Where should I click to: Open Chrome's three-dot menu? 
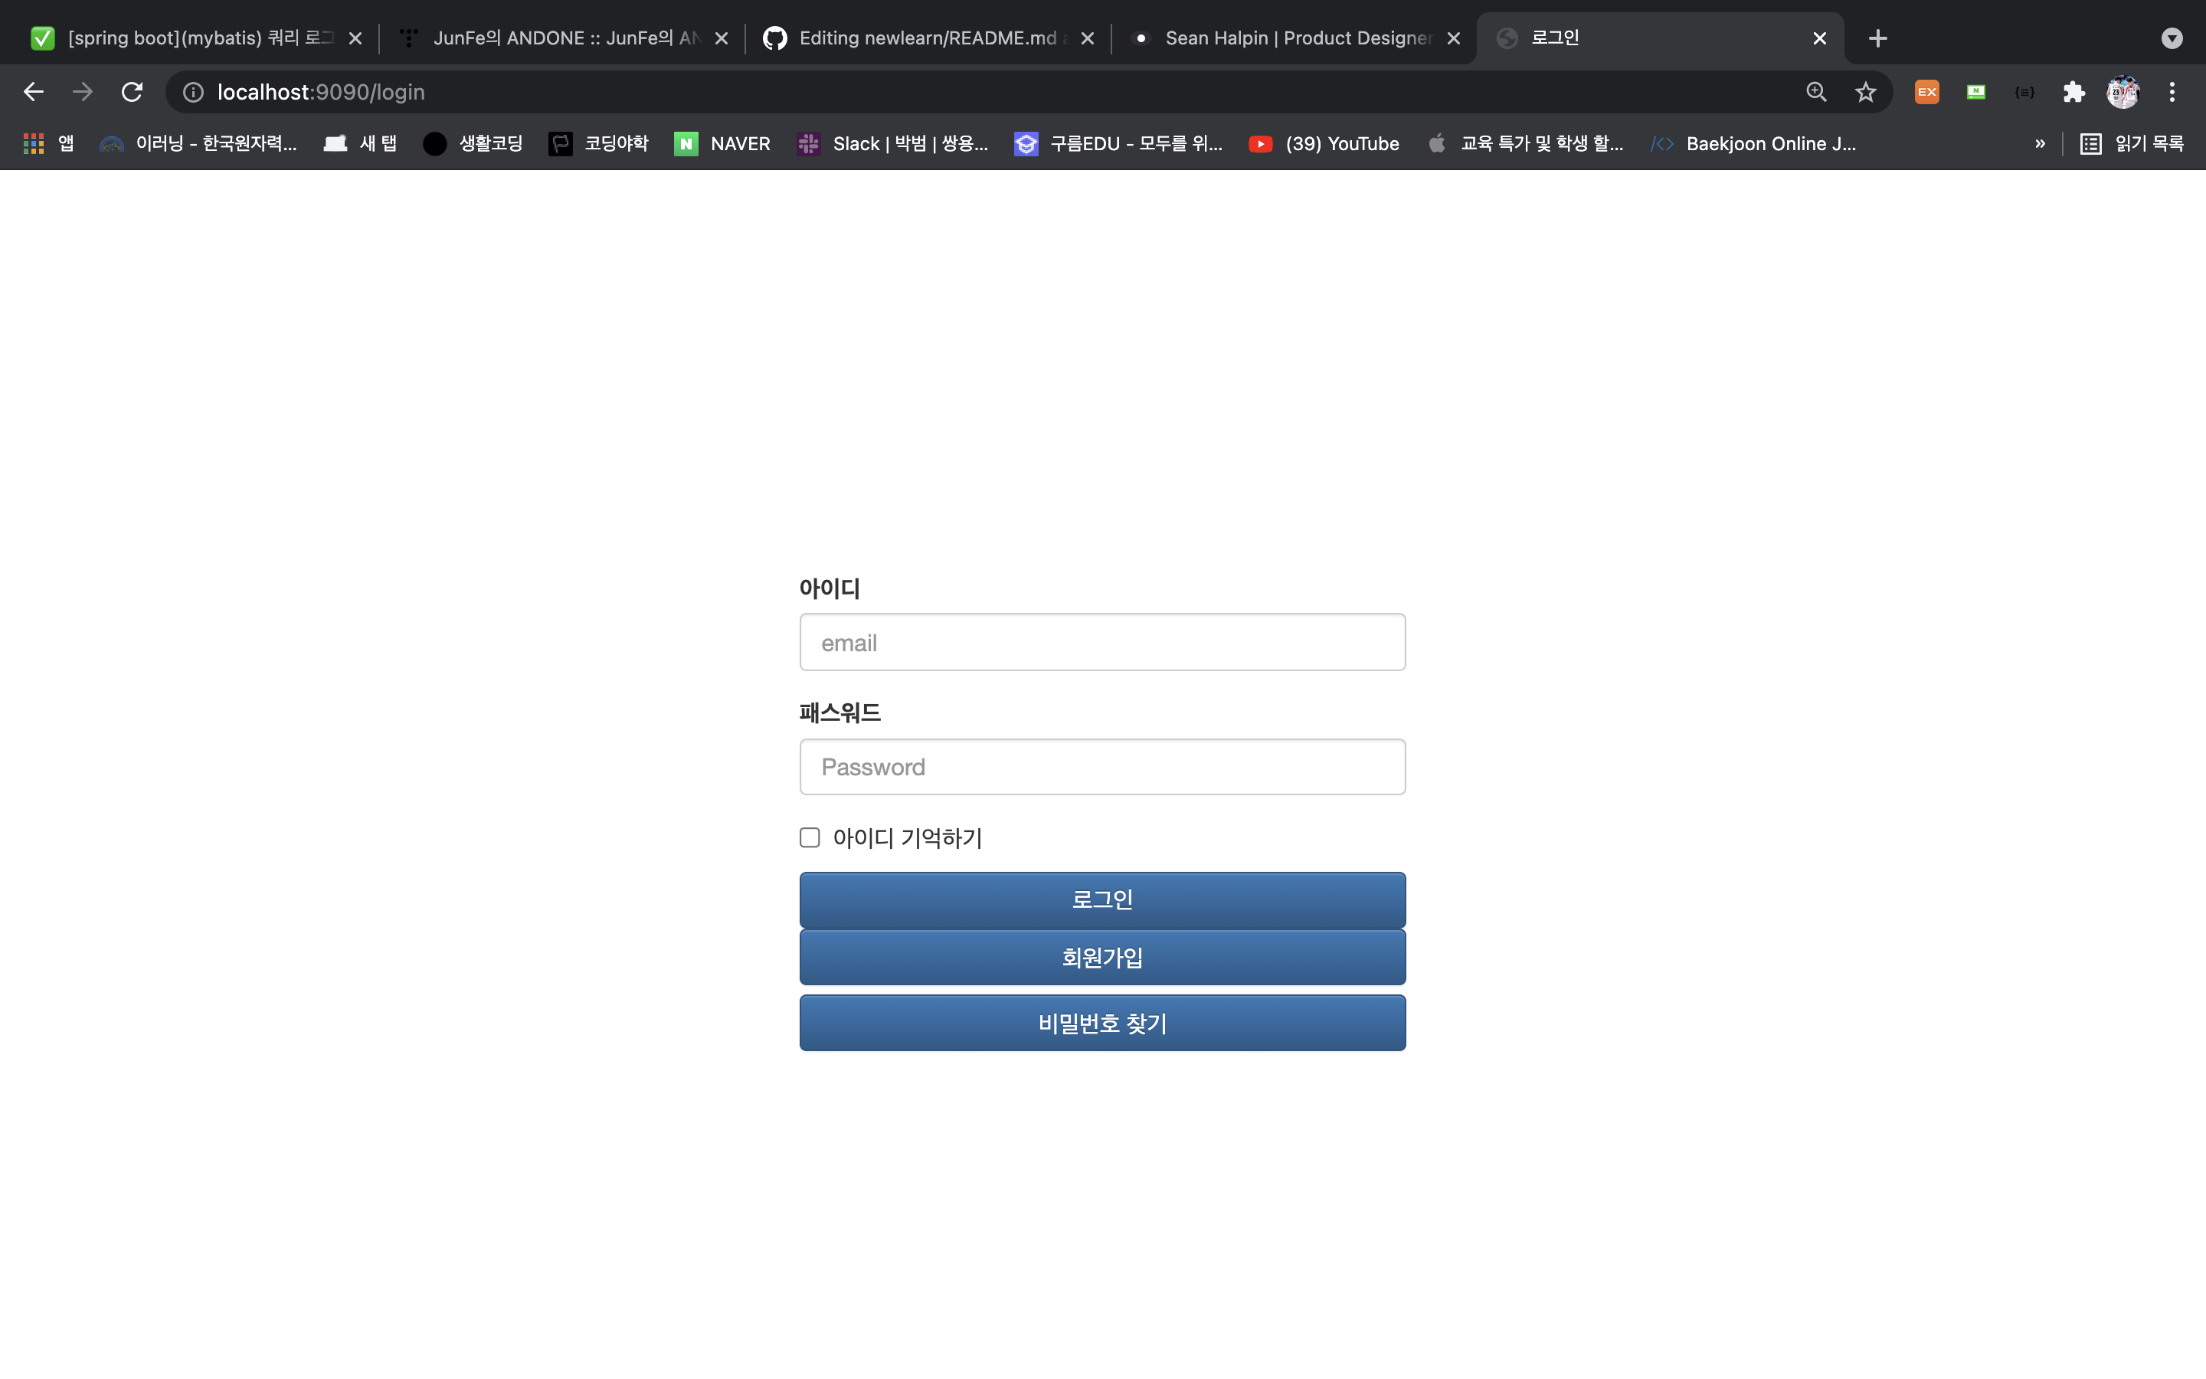(x=2172, y=91)
